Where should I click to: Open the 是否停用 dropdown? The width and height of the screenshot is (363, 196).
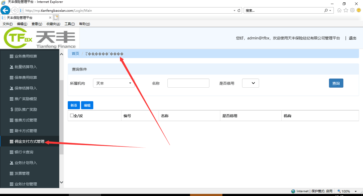click(251, 83)
